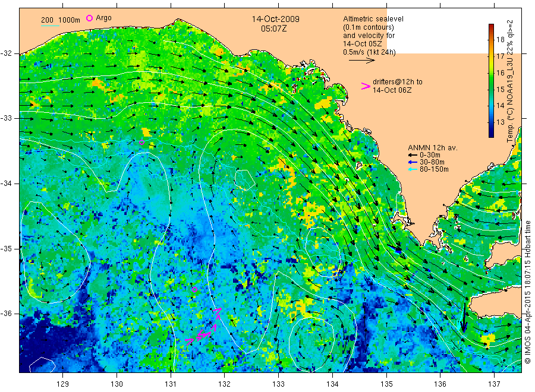Click the 05:07Z time label
Viewport: 535px width, 392px height.
click(x=273, y=29)
